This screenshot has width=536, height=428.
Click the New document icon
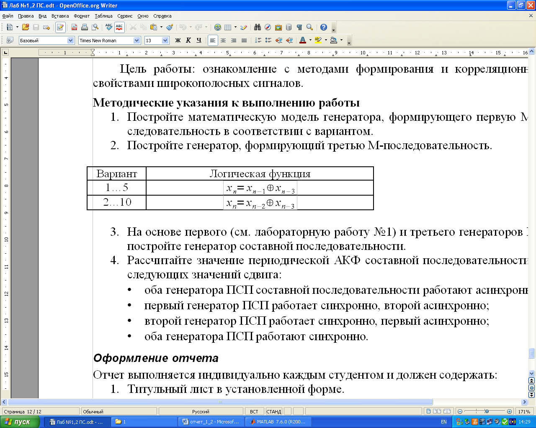[x=9, y=27]
